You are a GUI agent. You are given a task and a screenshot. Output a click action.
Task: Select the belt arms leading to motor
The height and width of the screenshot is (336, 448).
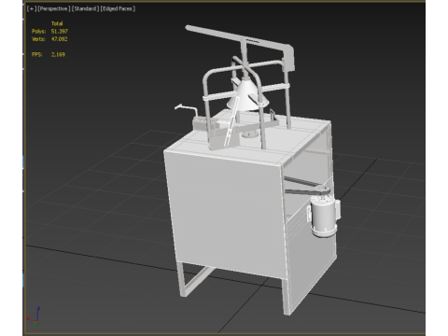[306, 187]
